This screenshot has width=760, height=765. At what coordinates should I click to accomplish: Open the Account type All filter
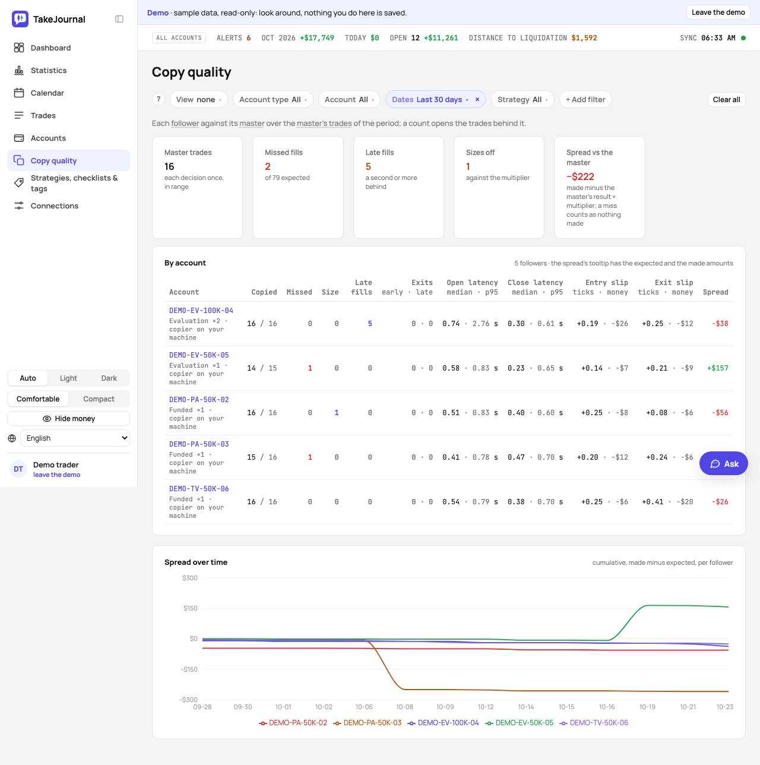coord(273,99)
